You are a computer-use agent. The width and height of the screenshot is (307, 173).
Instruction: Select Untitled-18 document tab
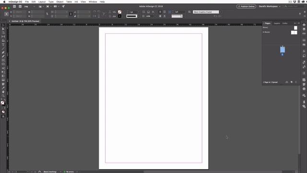(25, 21)
